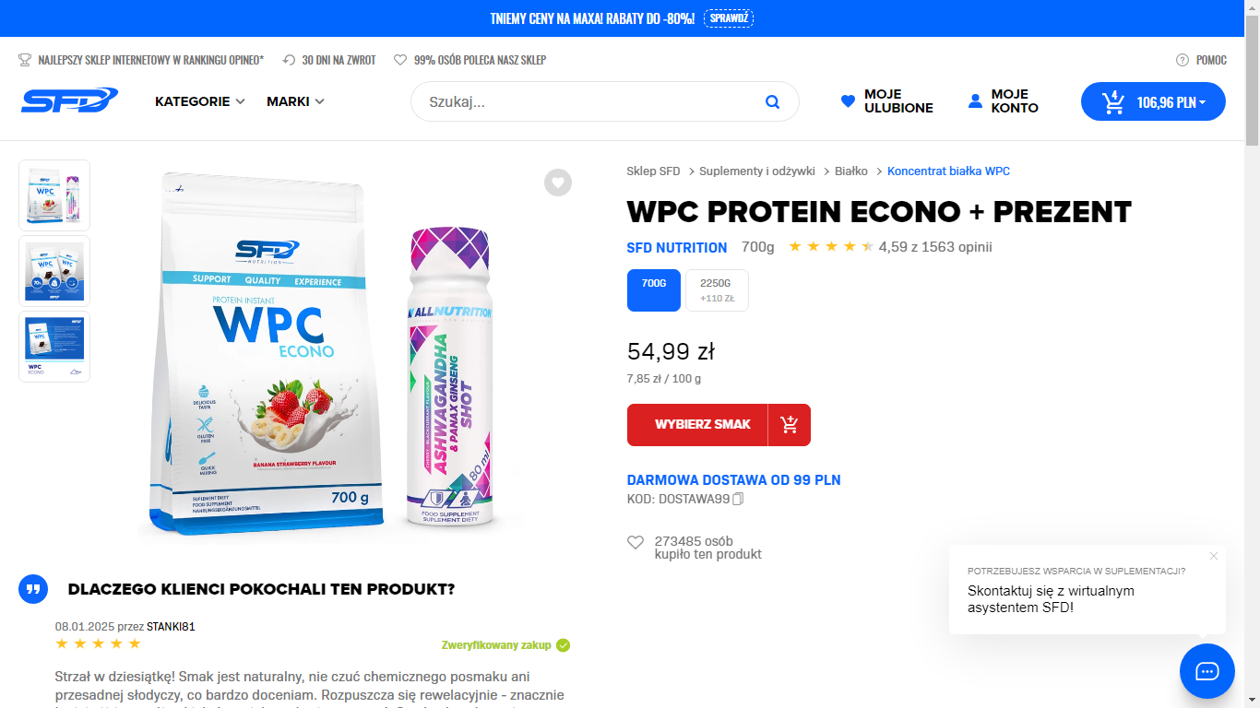This screenshot has width=1260, height=708.
Task: Select the 2250G size option
Action: pyautogui.click(x=717, y=290)
